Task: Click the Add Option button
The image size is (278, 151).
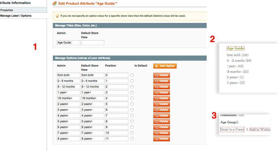Action: point(165,66)
